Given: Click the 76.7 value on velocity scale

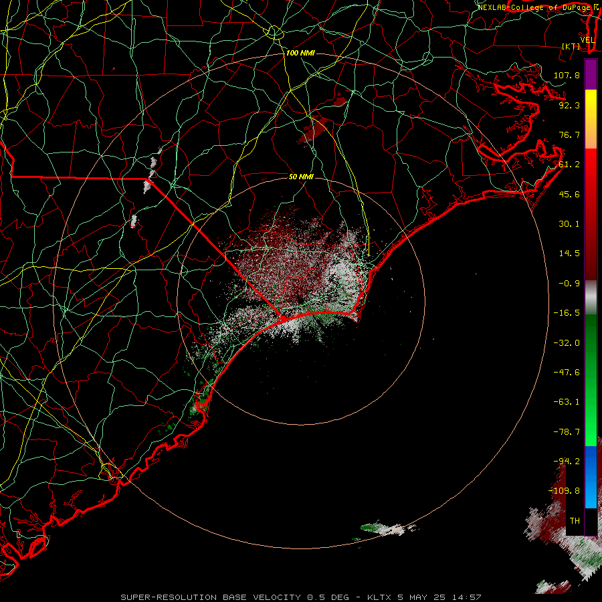Looking at the screenshot, I should [x=569, y=134].
